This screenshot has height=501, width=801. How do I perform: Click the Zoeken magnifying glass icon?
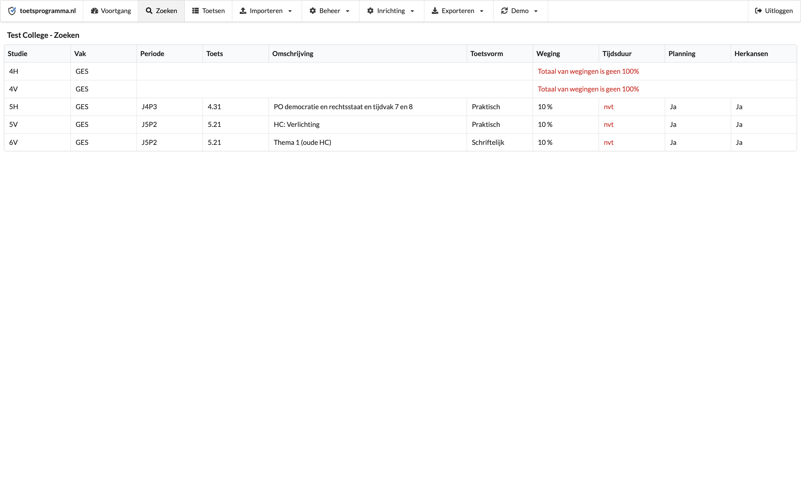coord(149,11)
